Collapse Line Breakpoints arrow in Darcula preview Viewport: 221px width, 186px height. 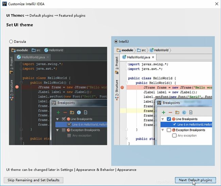pyautogui.click(x=57, y=119)
